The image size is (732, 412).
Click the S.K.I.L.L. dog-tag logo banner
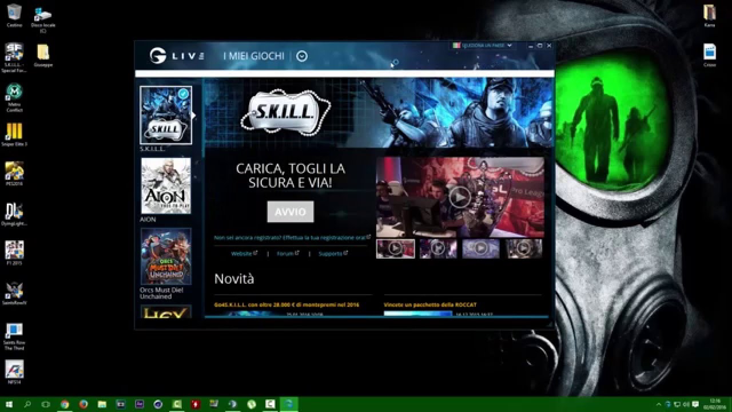point(285,112)
